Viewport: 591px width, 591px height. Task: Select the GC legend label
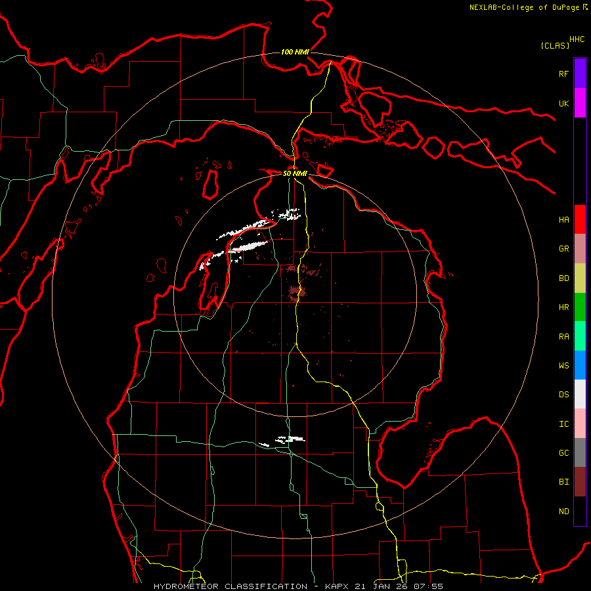pos(563,453)
